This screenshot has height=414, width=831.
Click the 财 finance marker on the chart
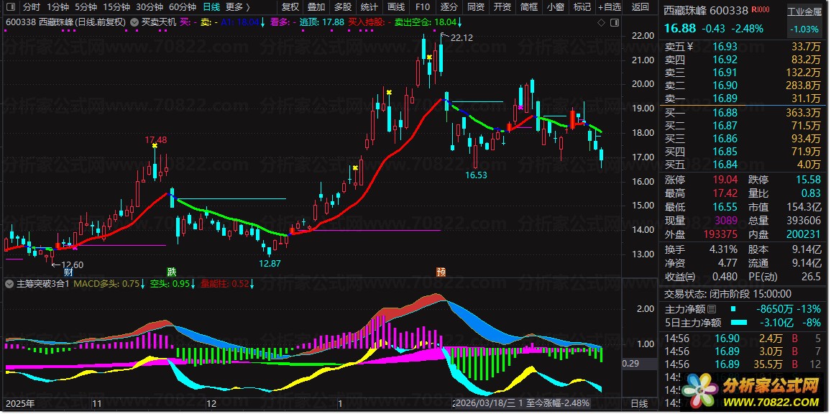point(68,272)
